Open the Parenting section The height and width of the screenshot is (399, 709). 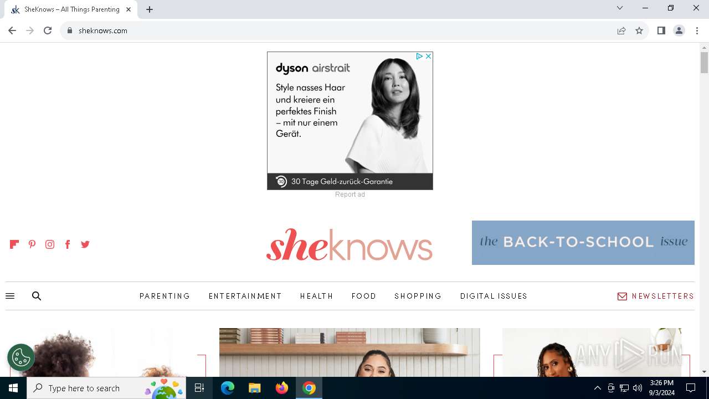[165, 296]
